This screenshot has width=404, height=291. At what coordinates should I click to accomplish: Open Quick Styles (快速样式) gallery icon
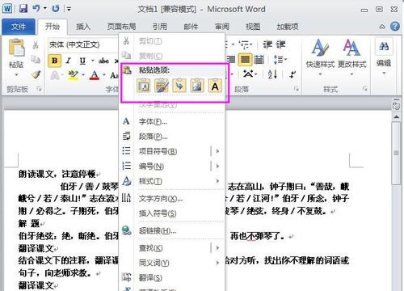click(x=320, y=48)
